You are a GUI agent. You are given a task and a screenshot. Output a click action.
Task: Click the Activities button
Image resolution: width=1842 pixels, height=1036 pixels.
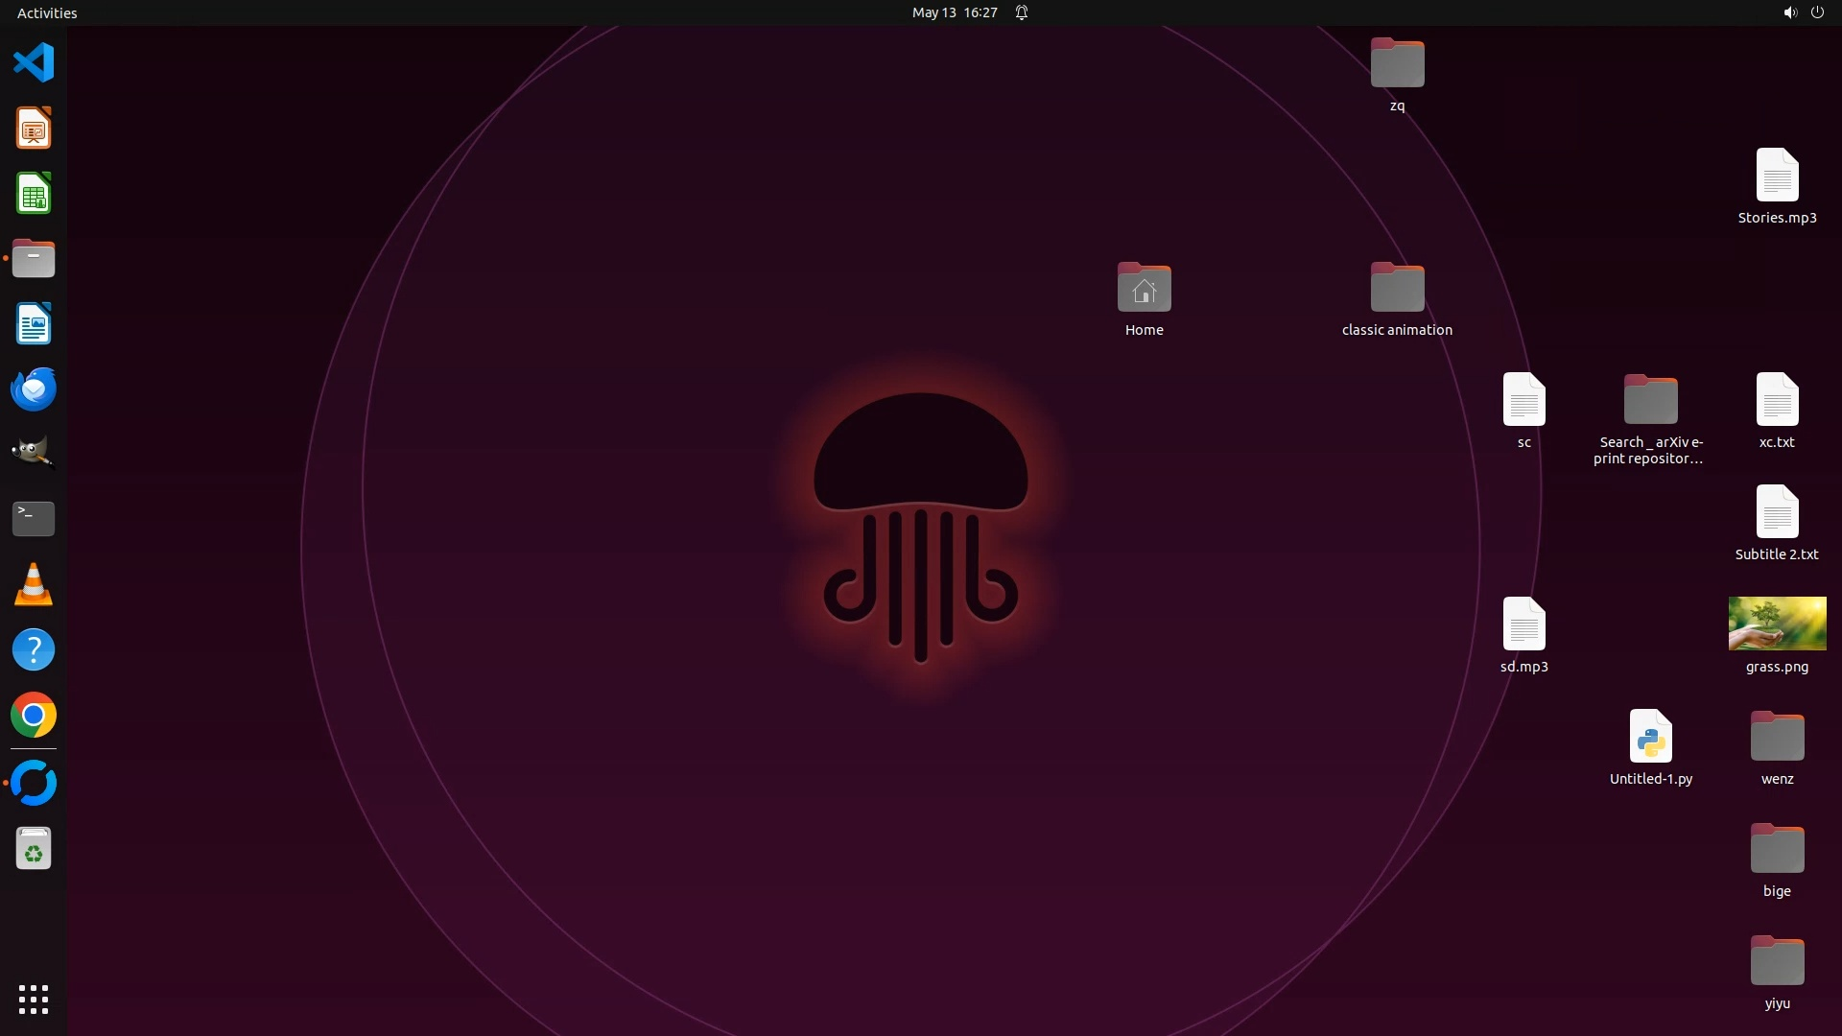47,12
